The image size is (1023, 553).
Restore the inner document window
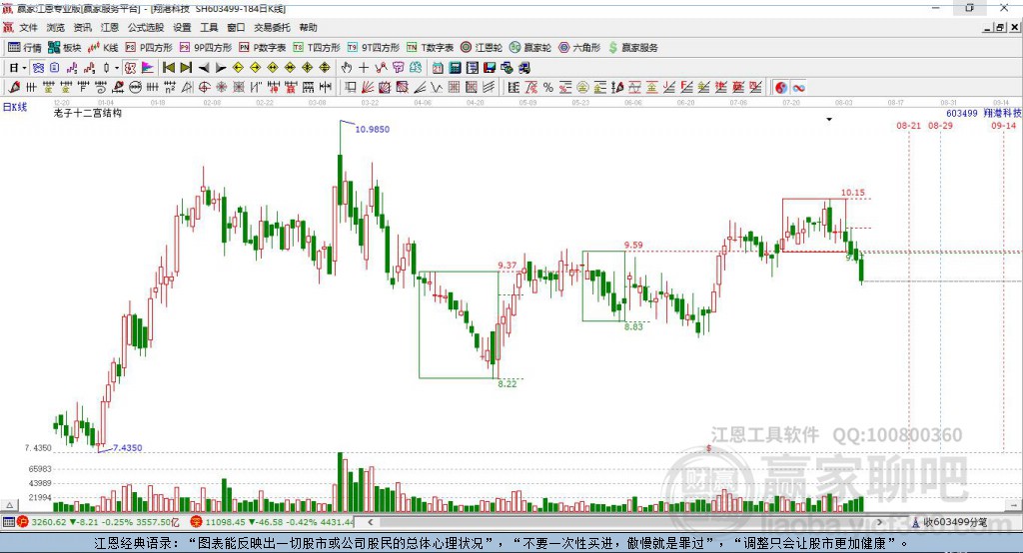(x=1001, y=27)
